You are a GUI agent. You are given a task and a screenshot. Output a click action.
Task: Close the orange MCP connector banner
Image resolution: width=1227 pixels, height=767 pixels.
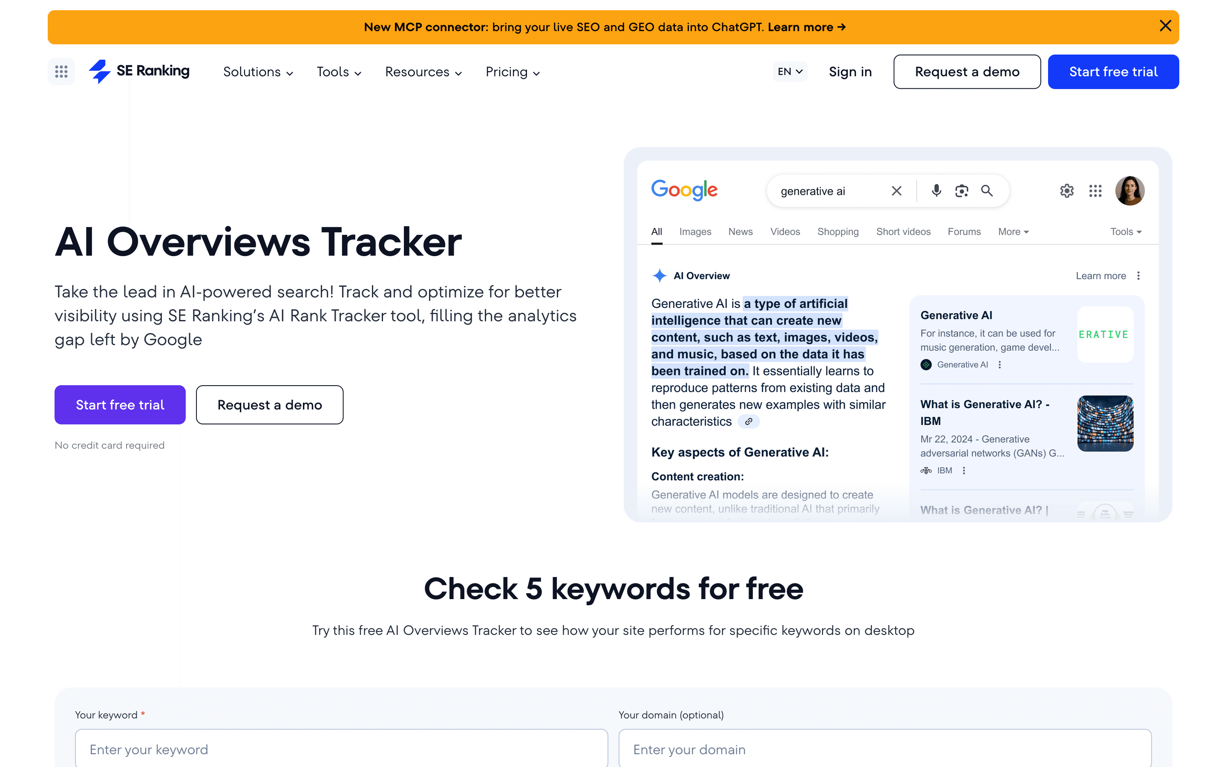point(1165,26)
